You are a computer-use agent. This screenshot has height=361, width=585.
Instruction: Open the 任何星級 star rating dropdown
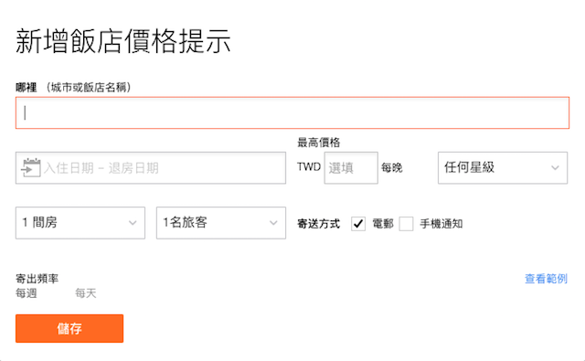point(503,168)
